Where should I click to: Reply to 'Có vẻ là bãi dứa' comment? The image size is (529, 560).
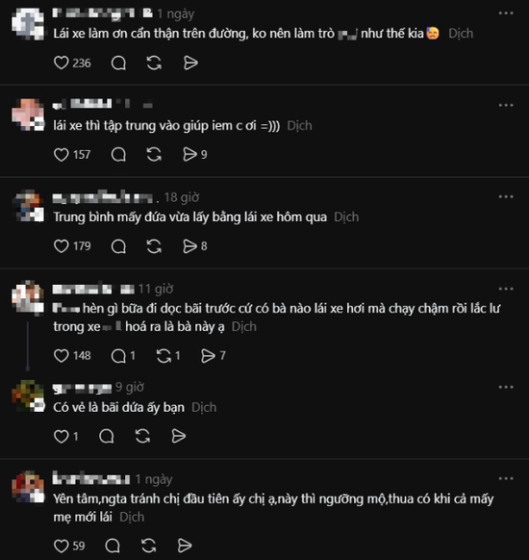107,436
